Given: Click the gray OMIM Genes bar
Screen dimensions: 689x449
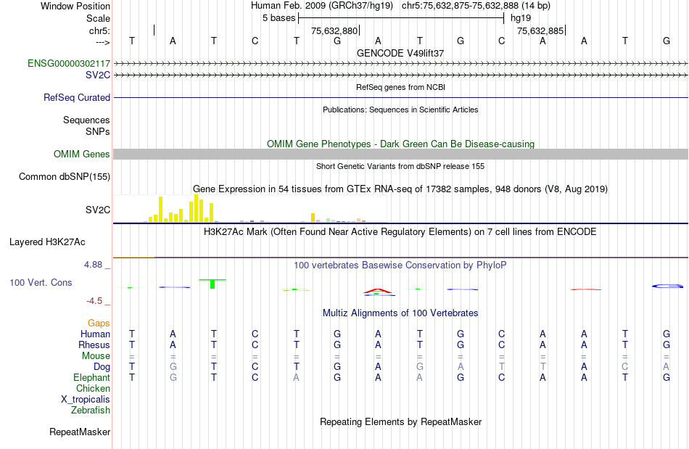Looking at the screenshot, I should coord(400,155).
